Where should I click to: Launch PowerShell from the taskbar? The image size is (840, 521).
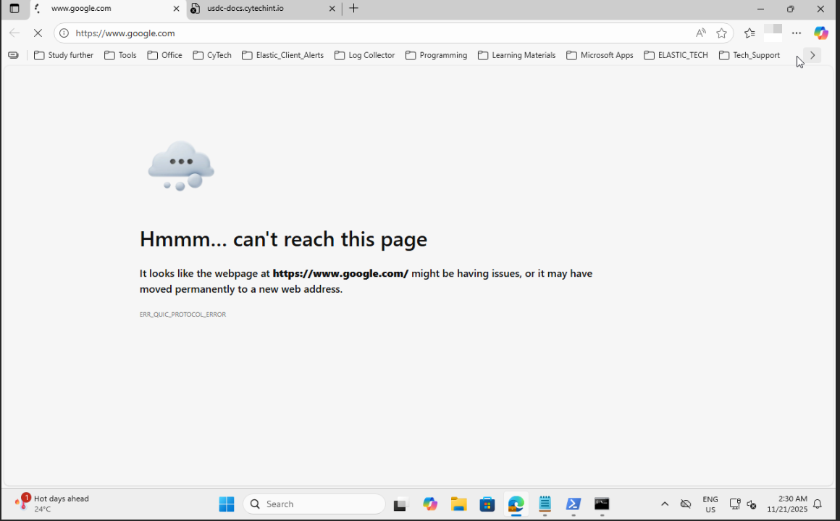click(573, 504)
